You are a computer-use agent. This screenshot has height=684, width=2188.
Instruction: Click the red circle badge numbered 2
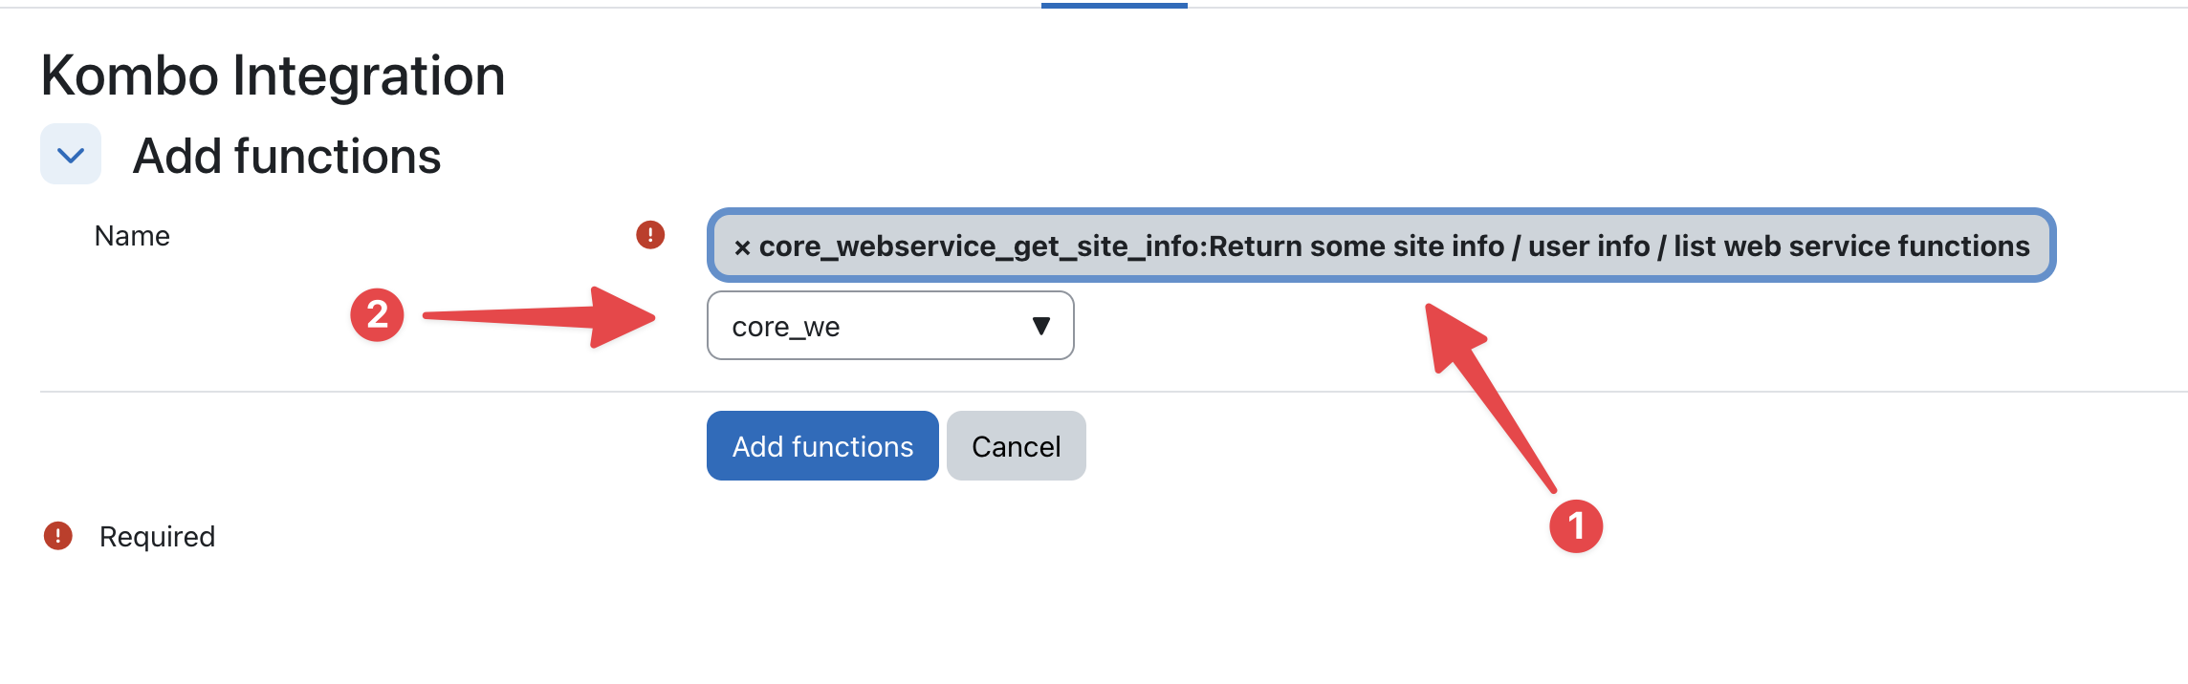click(x=378, y=315)
